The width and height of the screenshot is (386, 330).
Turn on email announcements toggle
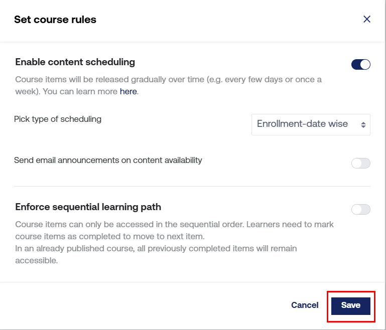point(360,163)
